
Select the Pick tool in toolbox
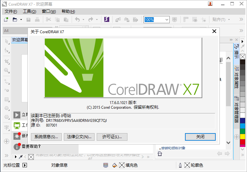coord(7,42)
